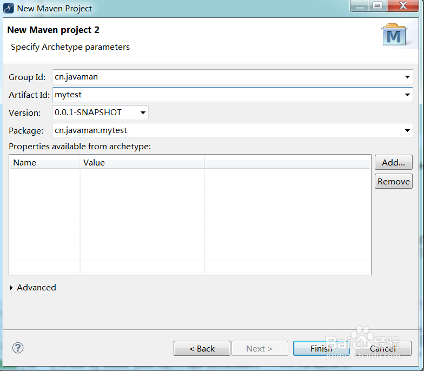The height and width of the screenshot is (371, 424).
Task: Open the Package dropdown arrow
Action: (407, 131)
